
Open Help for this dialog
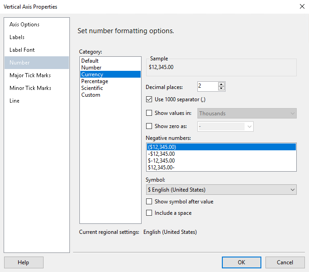click(x=24, y=262)
